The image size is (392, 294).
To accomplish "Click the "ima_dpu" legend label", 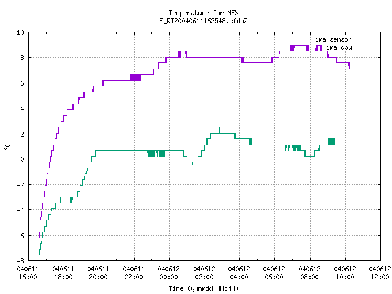I will tap(339, 48).
